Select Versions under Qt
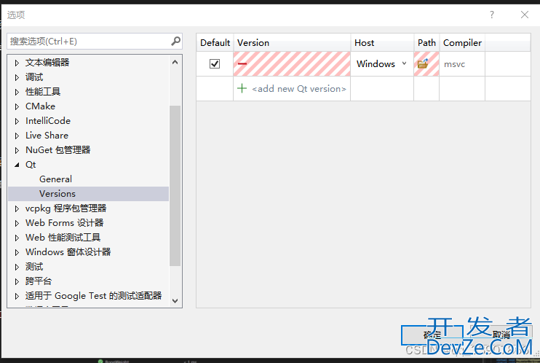540x363 pixels. pos(57,194)
